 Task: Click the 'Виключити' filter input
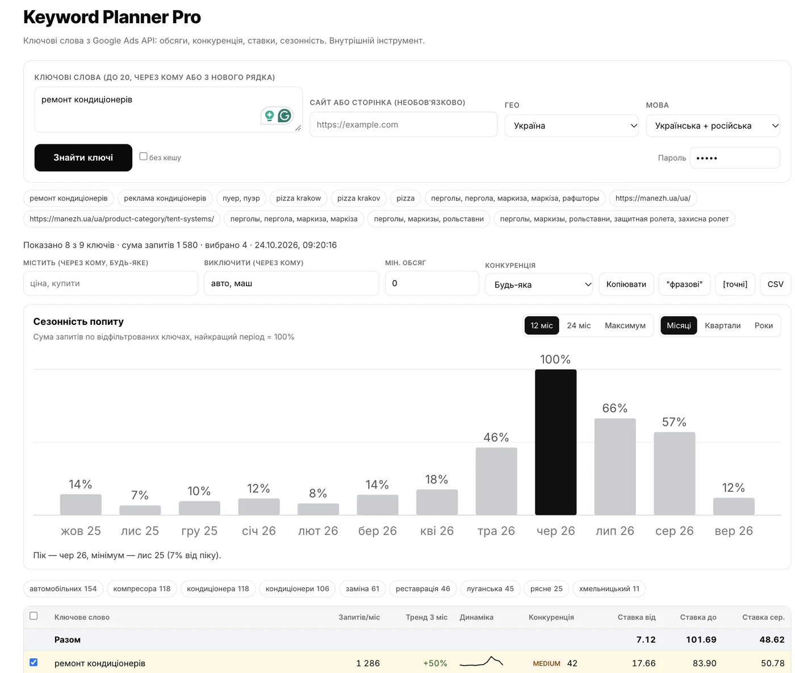291,283
